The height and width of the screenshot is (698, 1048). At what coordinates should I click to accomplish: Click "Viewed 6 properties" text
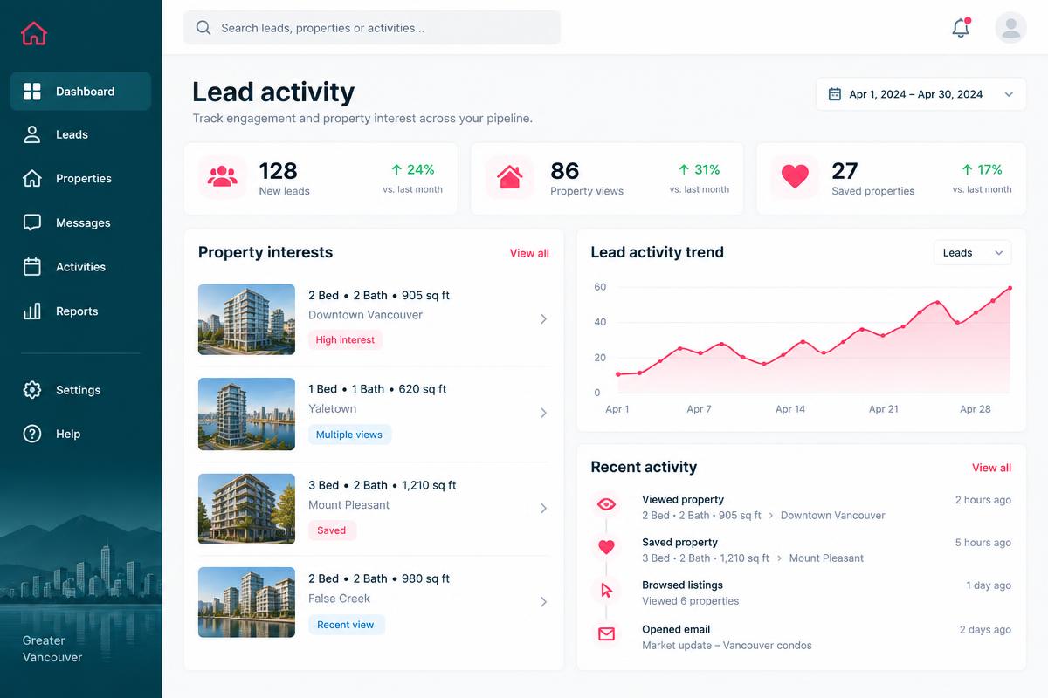click(690, 601)
